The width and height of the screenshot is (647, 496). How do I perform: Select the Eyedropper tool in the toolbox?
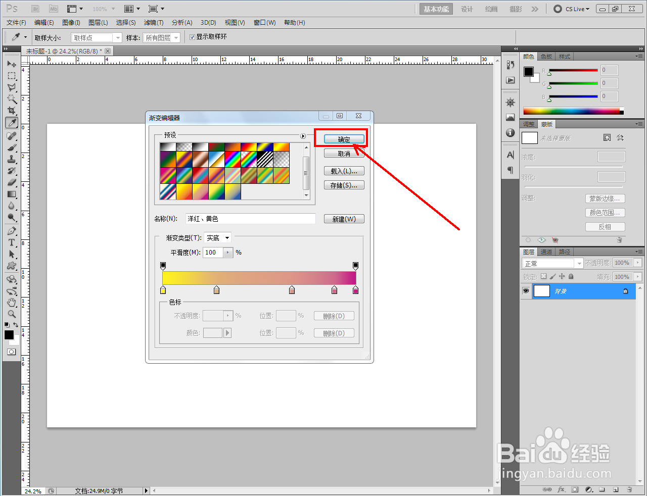pos(12,123)
